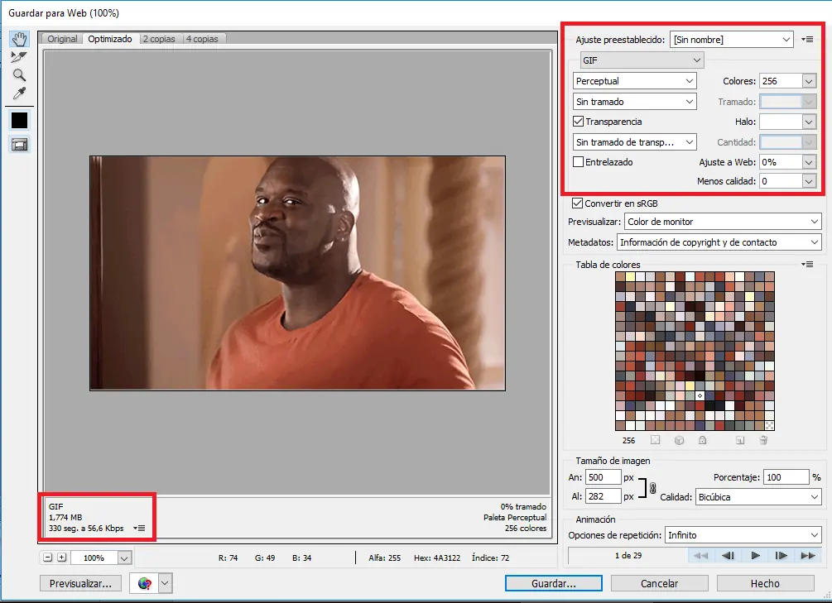Screen dimensions: 832x603
Task: Change the file format from GIF
Action: pyautogui.click(x=642, y=60)
